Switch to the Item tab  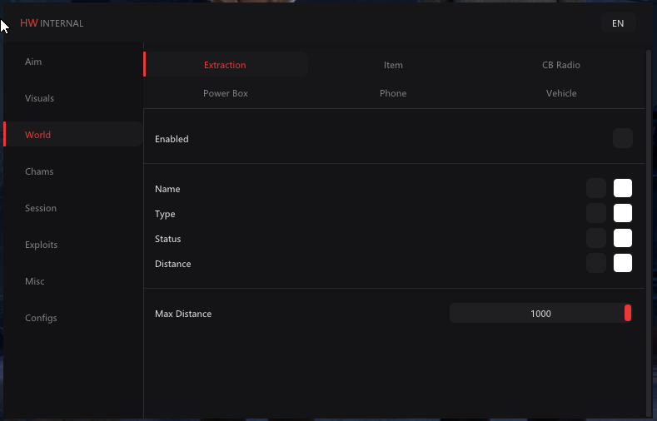(x=393, y=65)
